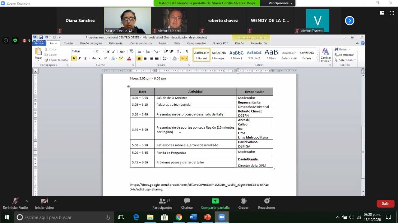
Task: Click the Save icon in Word title bar
Action: [x=41, y=37]
